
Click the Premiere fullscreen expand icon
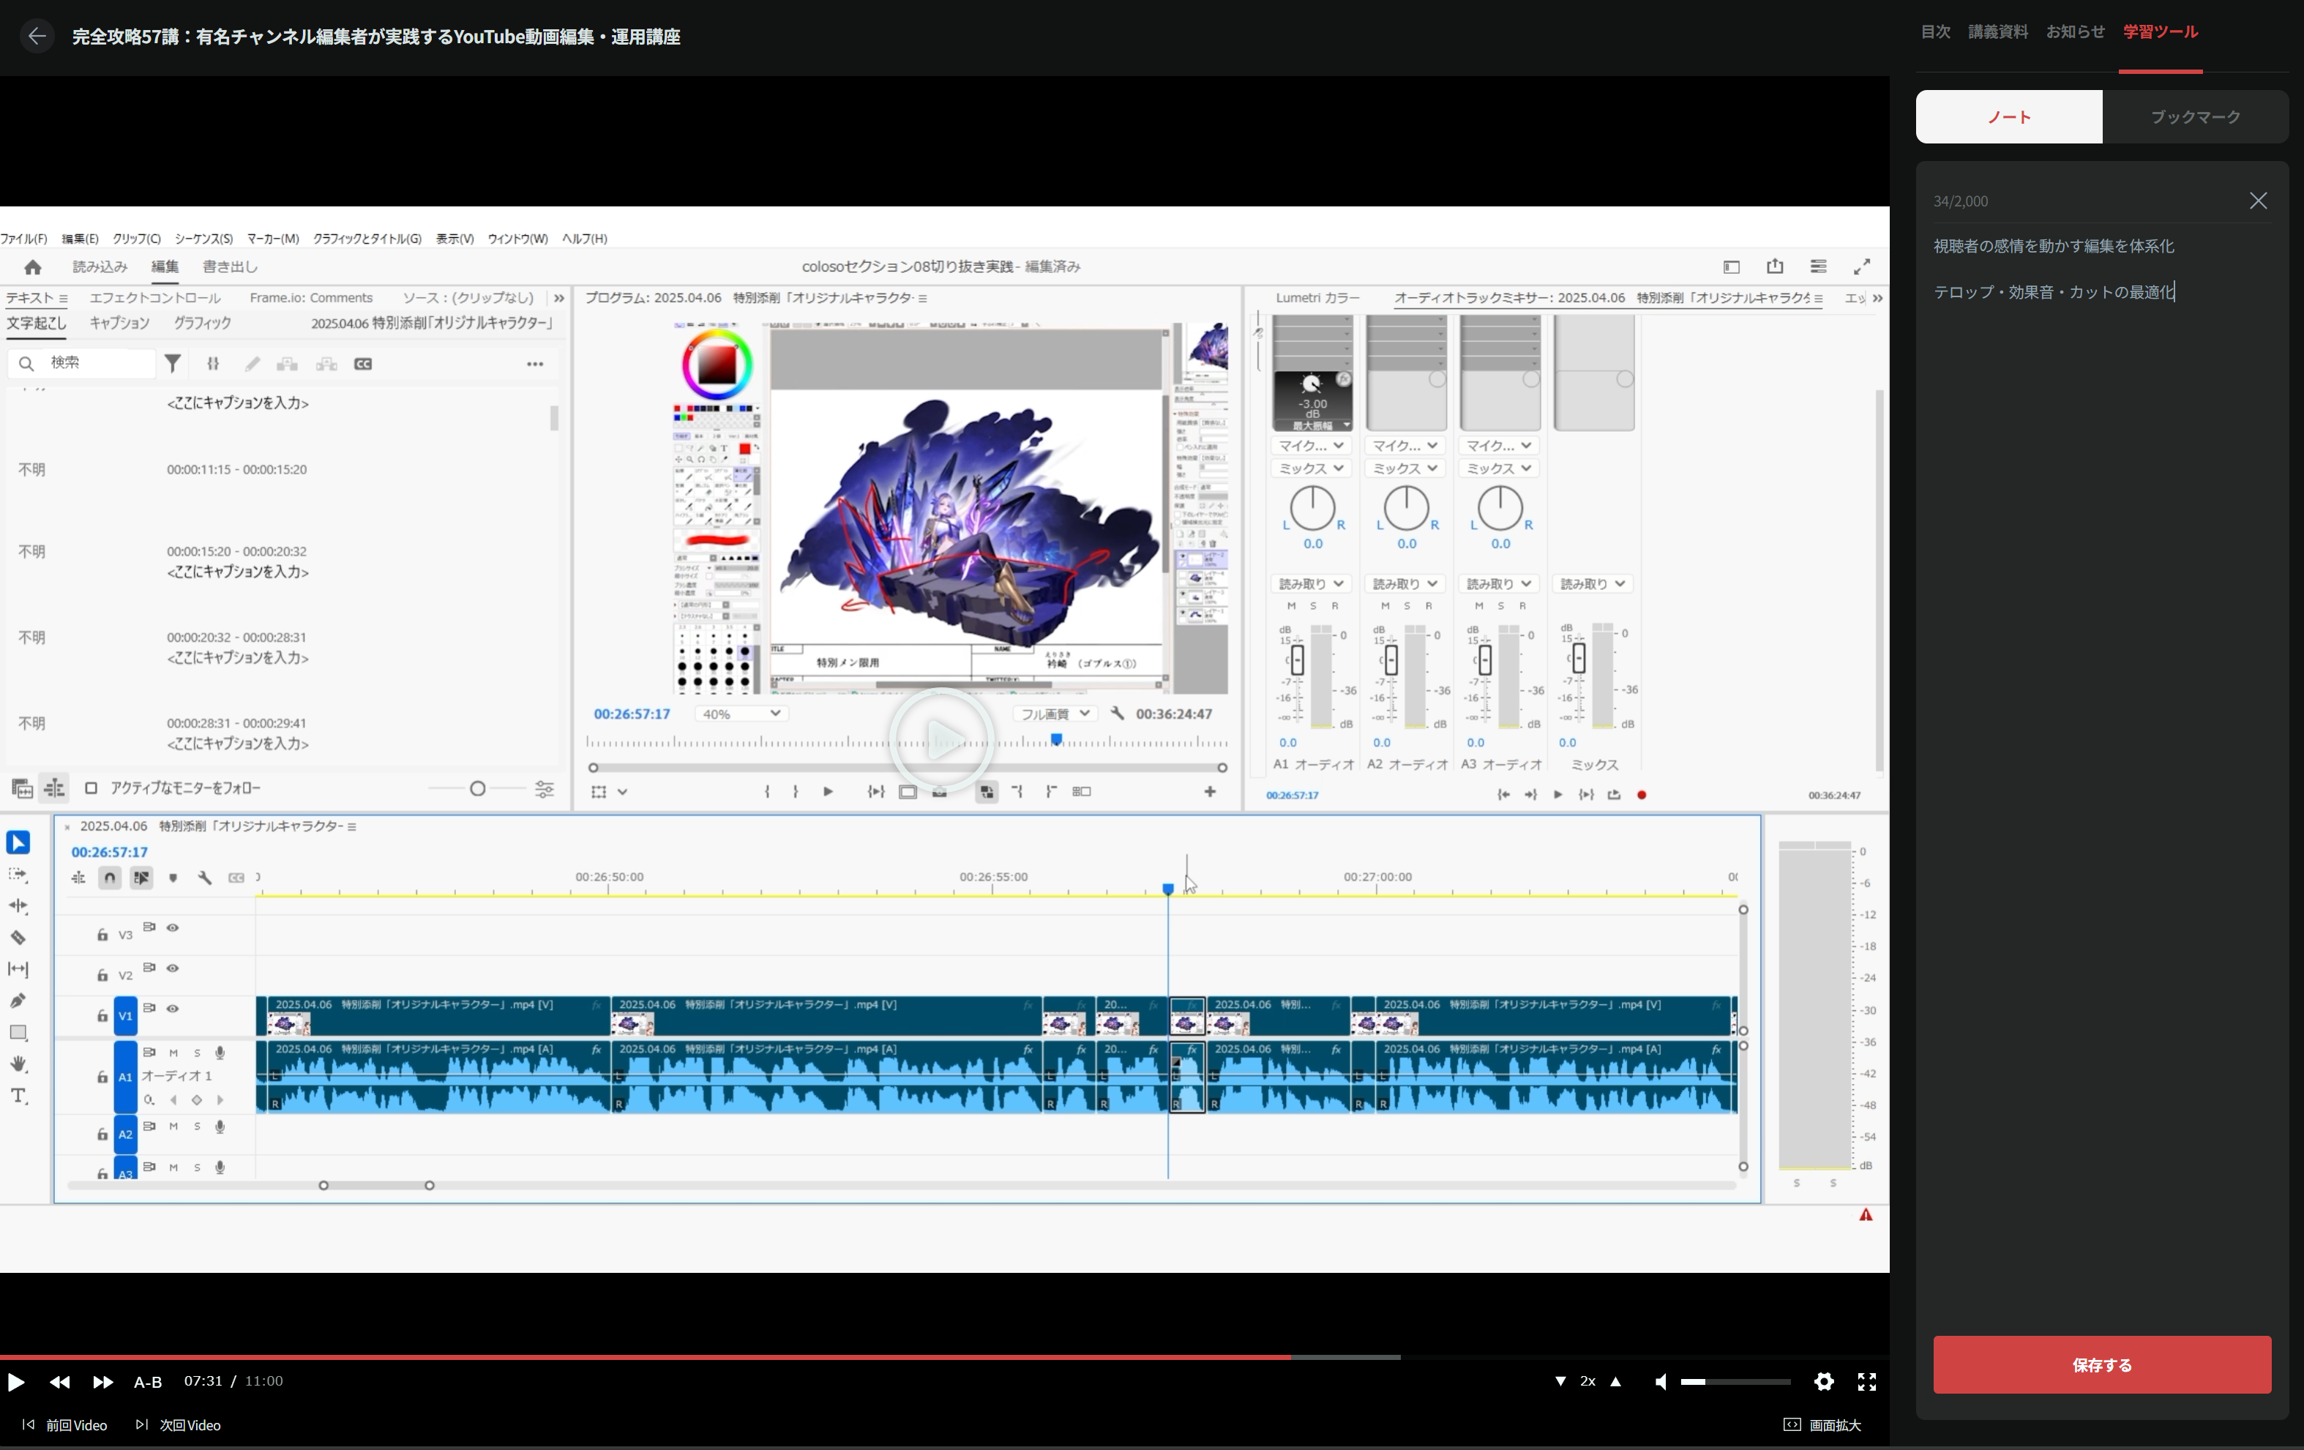pyautogui.click(x=1862, y=267)
